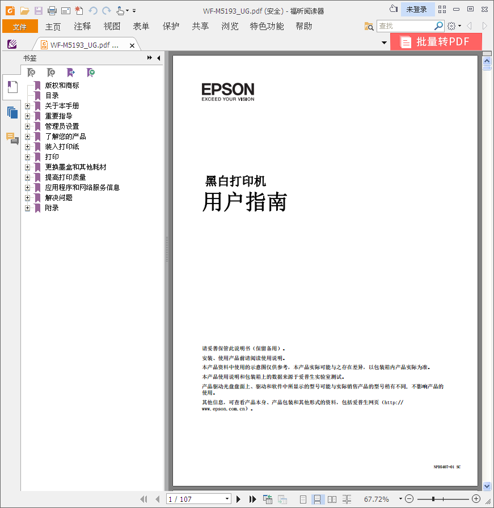Click the delete bookmark icon
Image resolution: width=494 pixels, height=508 pixels.
pos(31,73)
